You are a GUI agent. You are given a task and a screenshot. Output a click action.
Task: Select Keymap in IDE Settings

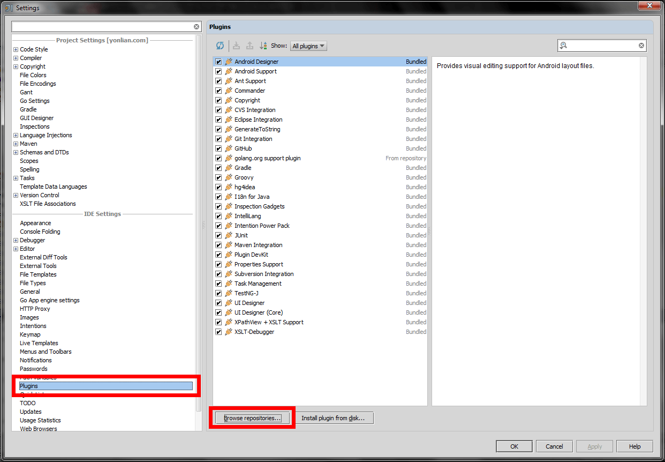(x=30, y=334)
